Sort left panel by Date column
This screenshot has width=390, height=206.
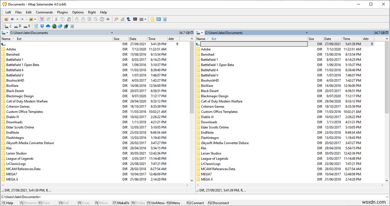(137, 39)
